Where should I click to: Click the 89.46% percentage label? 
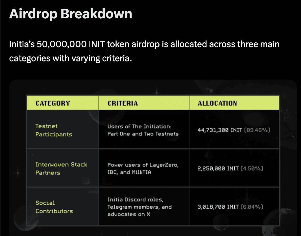tap(257, 130)
